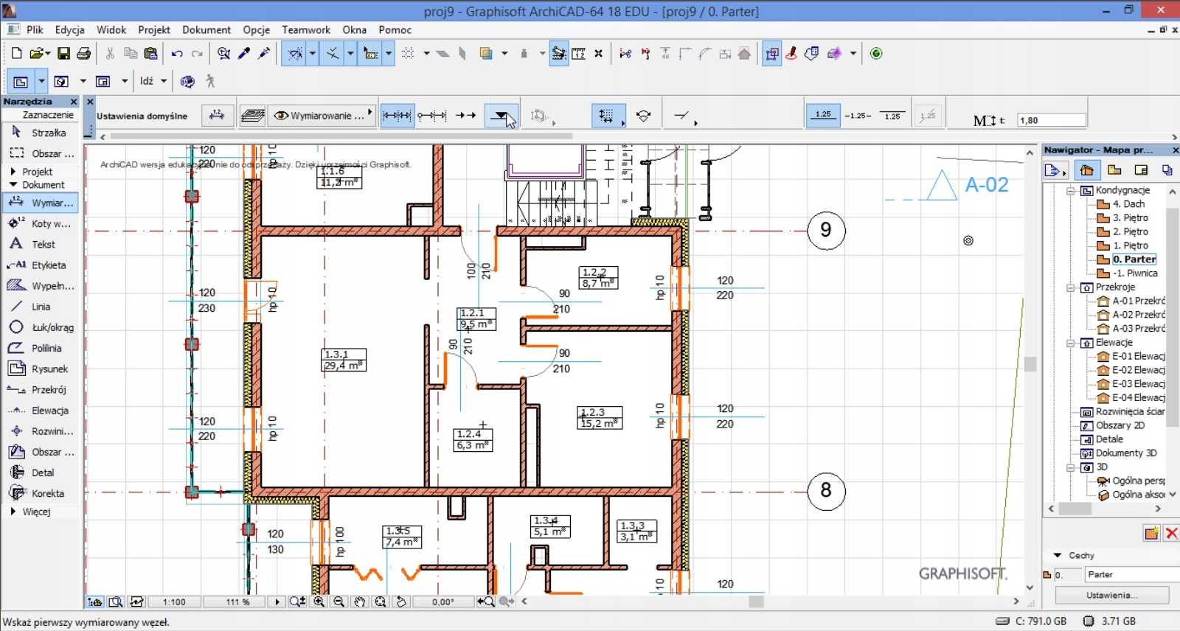Collapse the Kondygnacje tree node
Viewport: 1180px width, 631px height.
(1070, 191)
